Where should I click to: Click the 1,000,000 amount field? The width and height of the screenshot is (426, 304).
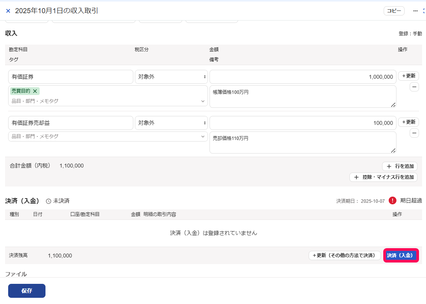pos(303,77)
